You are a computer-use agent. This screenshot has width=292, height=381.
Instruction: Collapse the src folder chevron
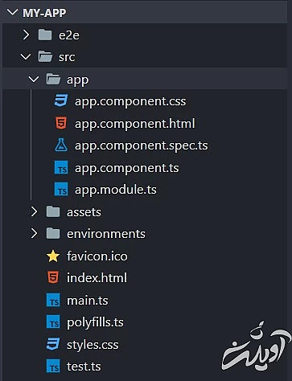pos(26,56)
